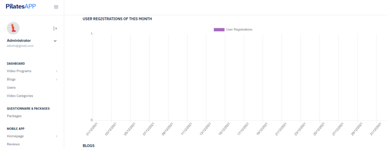Click the admin@gmail.com email text
387x154 pixels.
[x=20, y=46]
